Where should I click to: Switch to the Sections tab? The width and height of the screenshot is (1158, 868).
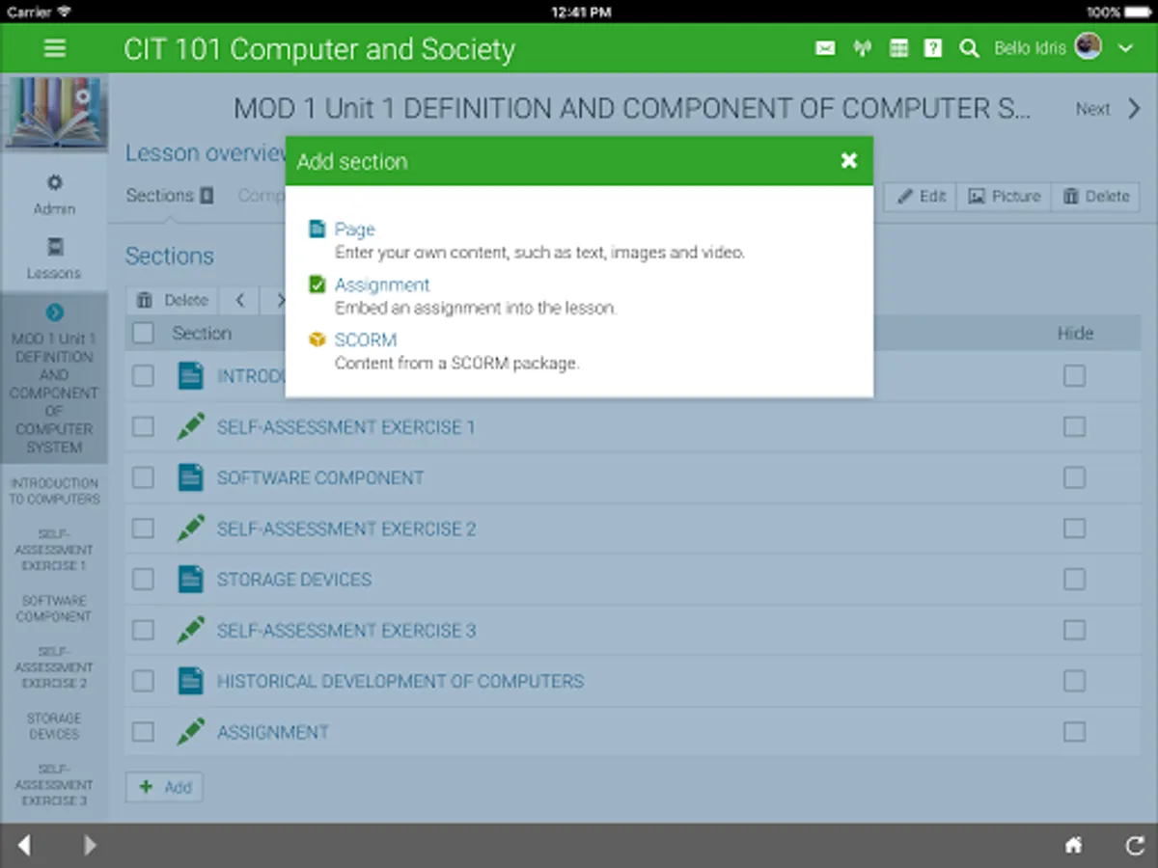point(170,195)
